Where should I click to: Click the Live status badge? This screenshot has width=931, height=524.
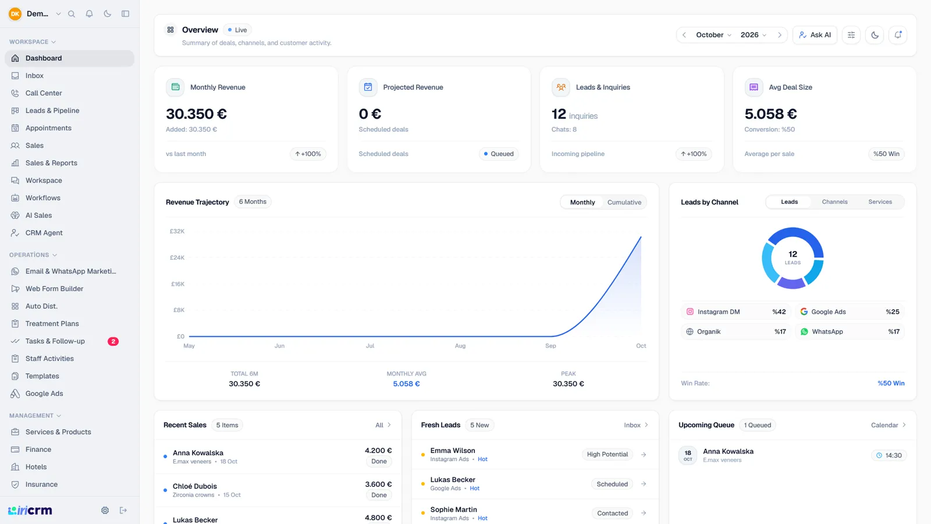237,30
